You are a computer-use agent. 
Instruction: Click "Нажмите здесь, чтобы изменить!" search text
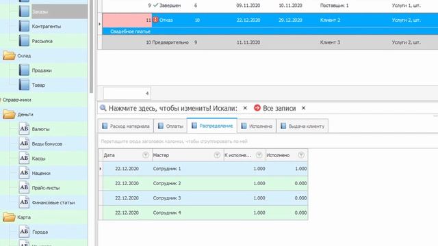click(x=160, y=108)
